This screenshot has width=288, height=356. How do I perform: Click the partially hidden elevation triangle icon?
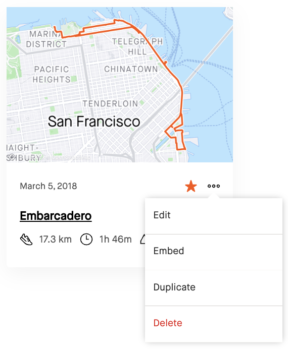[142, 240]
